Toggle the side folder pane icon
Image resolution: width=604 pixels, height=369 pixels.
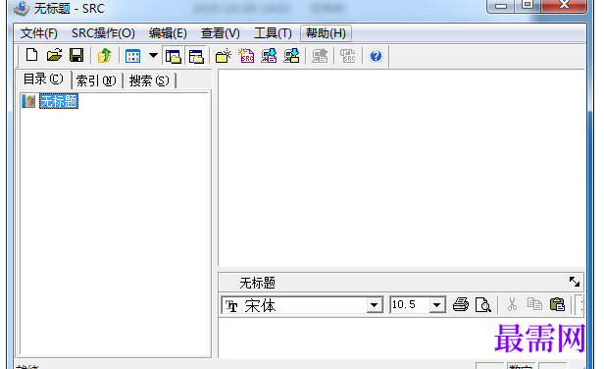point(174,56)
